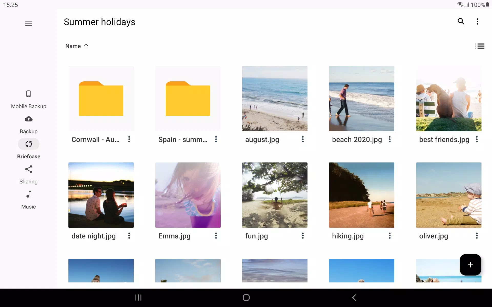Image resolution: width=492 pixels, height=307 pixels.
Task: Open options for Cornwall folder
Action: [129, 139]
